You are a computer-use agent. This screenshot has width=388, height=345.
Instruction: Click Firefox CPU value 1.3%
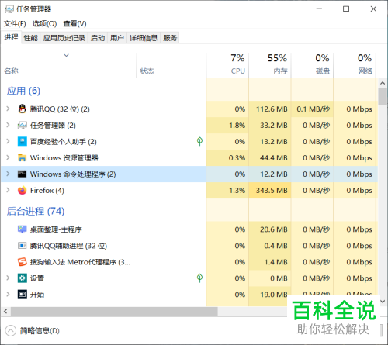click(x=237, y=191)
